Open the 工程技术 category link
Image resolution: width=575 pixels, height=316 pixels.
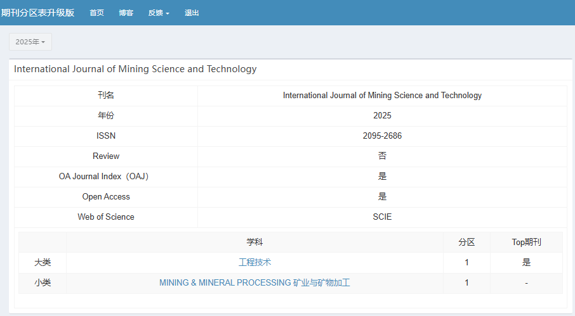coord(255,262)
